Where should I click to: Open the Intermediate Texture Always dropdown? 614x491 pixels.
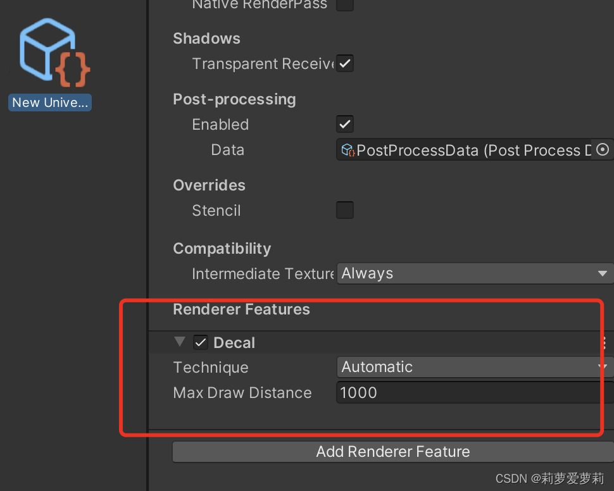click(x=475, y=273)
